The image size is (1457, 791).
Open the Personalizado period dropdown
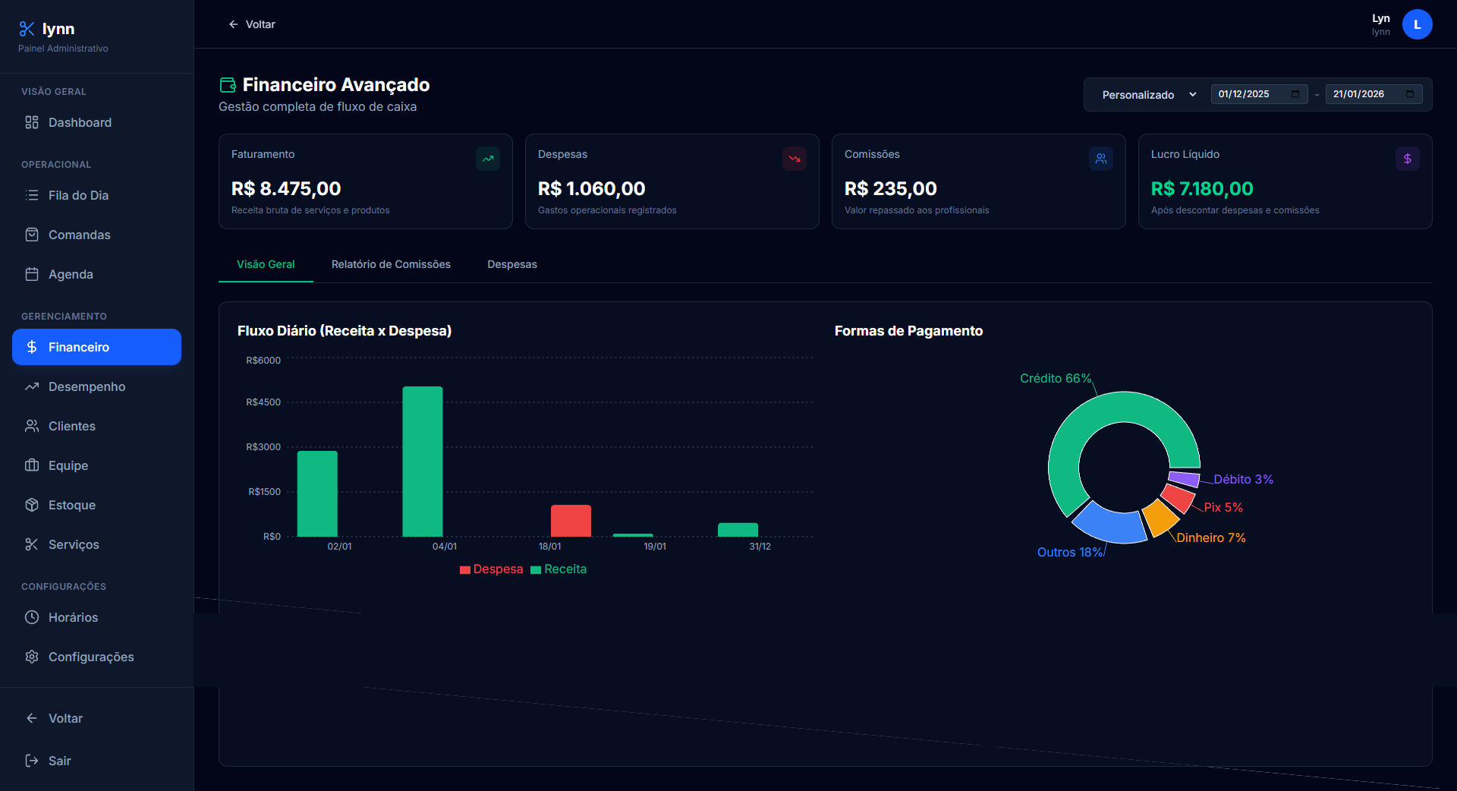pyautogui.click(x=1148, y=95)
